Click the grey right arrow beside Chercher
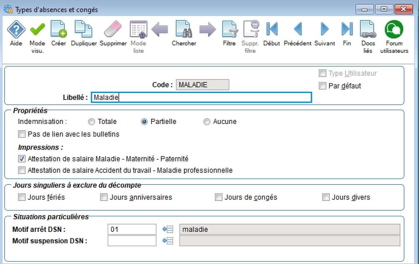Viewport: 419px width, 264px height. (208, 29)
